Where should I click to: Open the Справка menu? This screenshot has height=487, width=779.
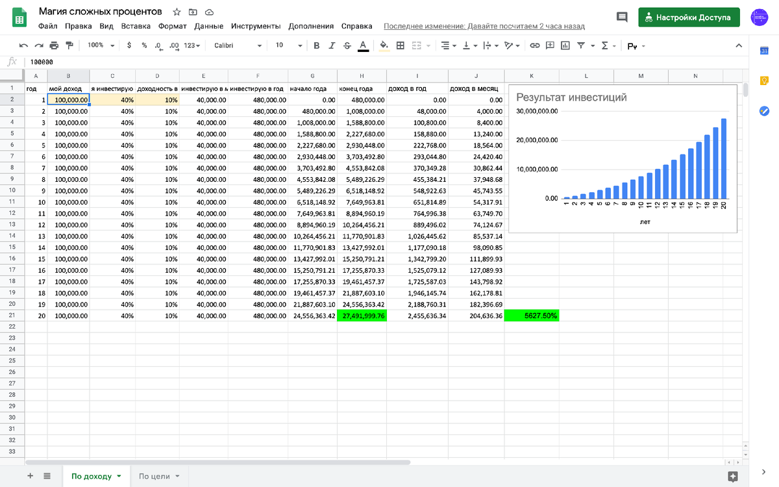pyautogui.click(x=357, y=26)
